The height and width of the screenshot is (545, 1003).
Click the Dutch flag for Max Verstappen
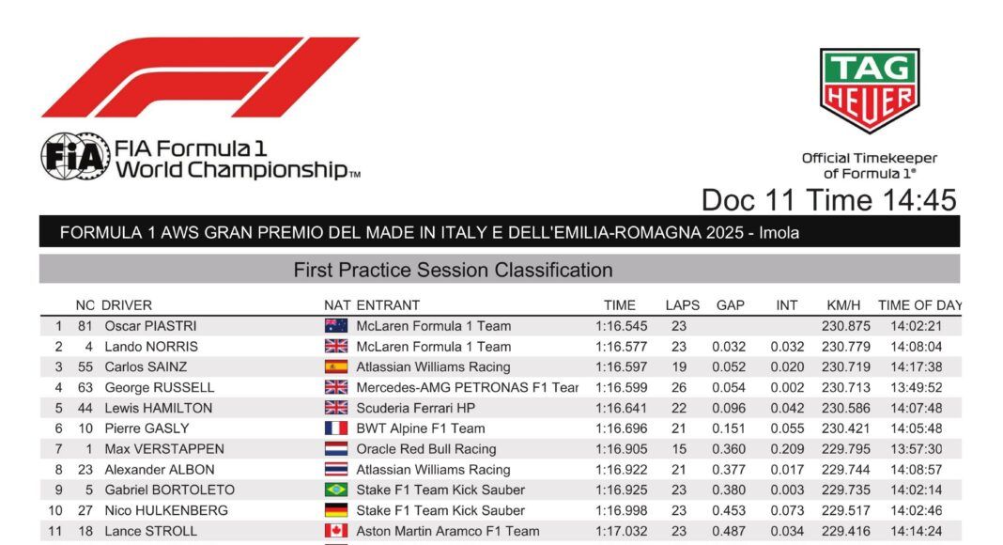click(x=335, y=449)
